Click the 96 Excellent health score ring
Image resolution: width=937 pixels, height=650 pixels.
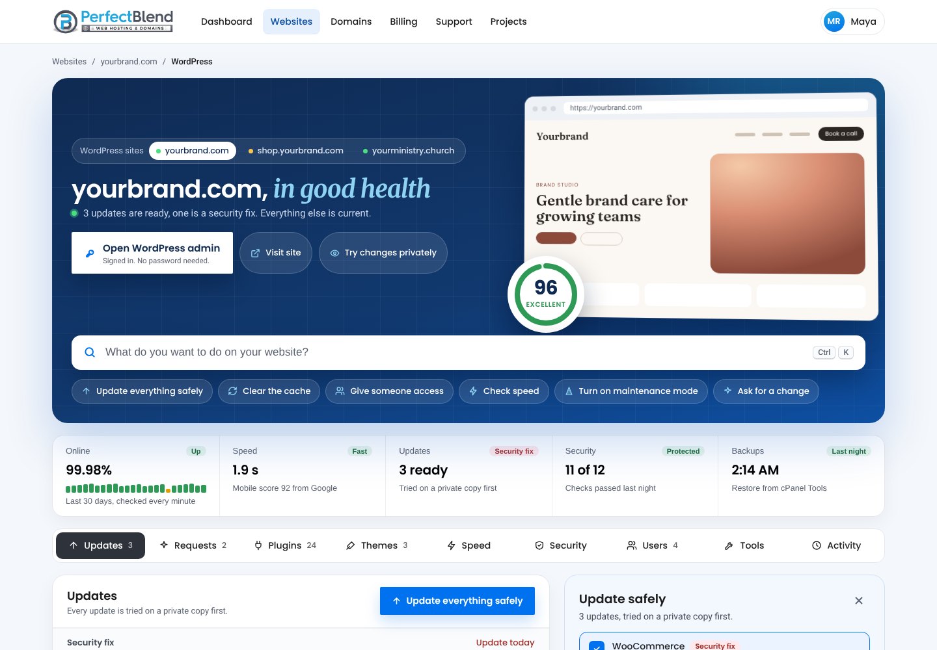click(x=546, y=294)
